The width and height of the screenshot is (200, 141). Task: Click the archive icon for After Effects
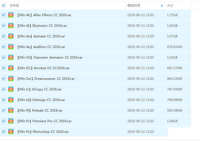[11, 15]
